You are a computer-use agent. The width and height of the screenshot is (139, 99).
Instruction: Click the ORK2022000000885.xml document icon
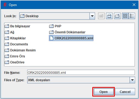tap(51, 38)
